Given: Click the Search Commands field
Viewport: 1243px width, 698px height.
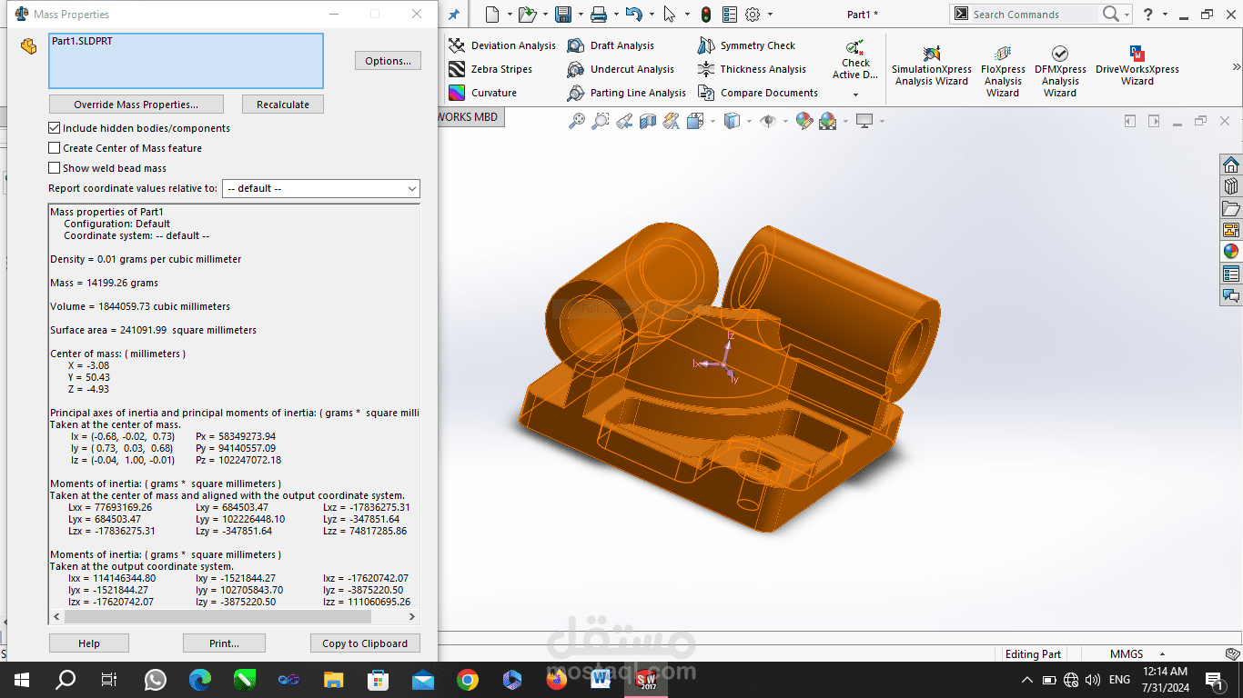Looking at the screenshot, I should click(1034, 15).
